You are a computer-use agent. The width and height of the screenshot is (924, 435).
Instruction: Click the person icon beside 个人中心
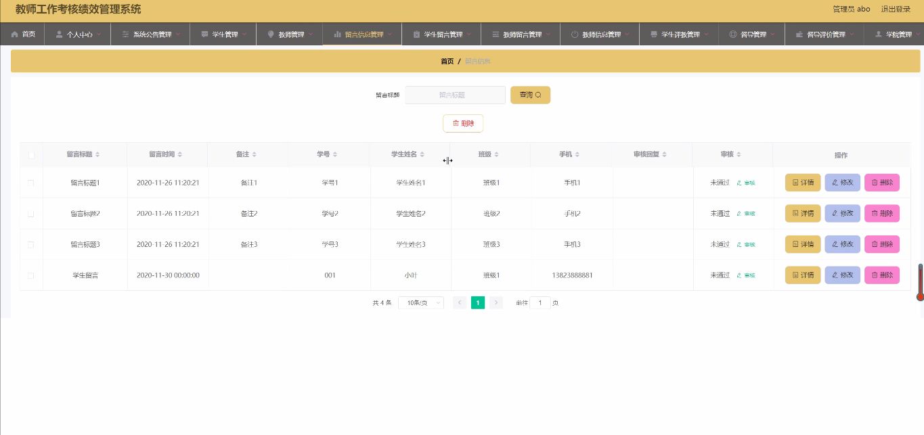pyautogui.click(x=59, y=34)
